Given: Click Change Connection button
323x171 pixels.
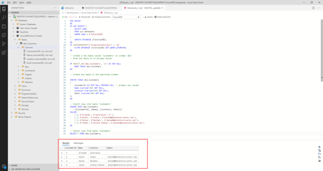Looking at the screenshot, I should pos(101,17).
